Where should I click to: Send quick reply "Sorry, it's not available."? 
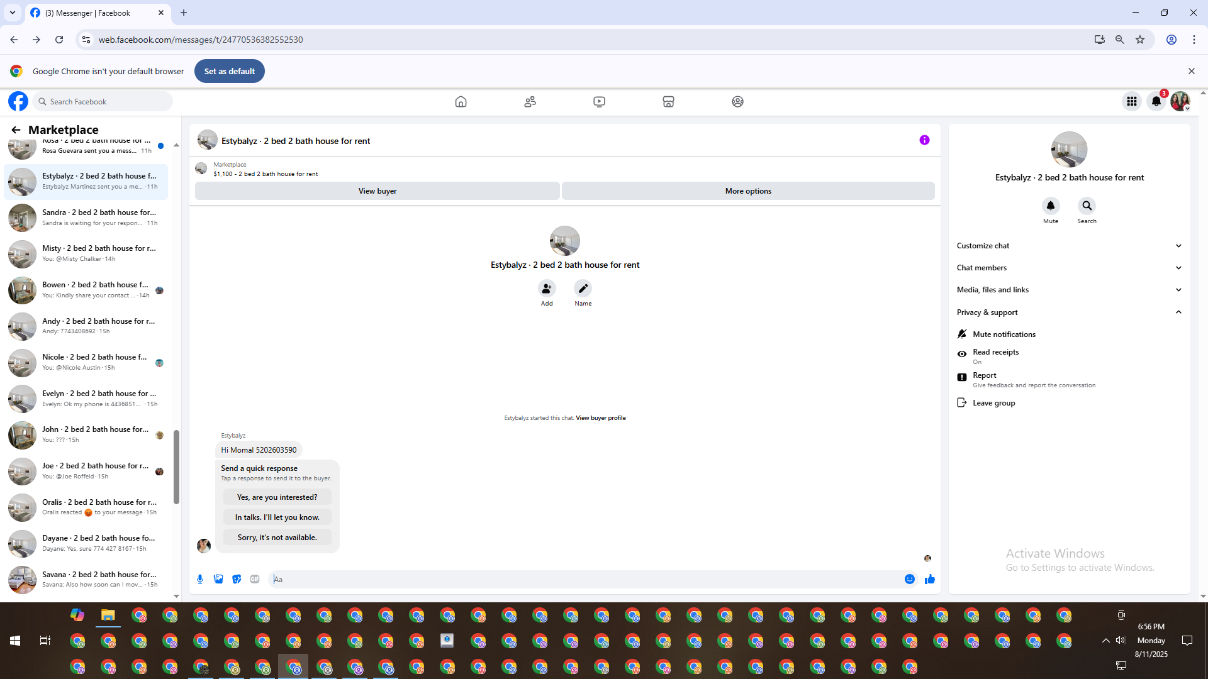[277, 538]
